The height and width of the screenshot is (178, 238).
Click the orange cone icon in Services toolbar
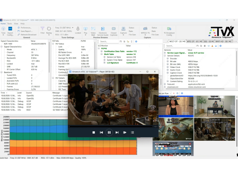pos(212,46)
